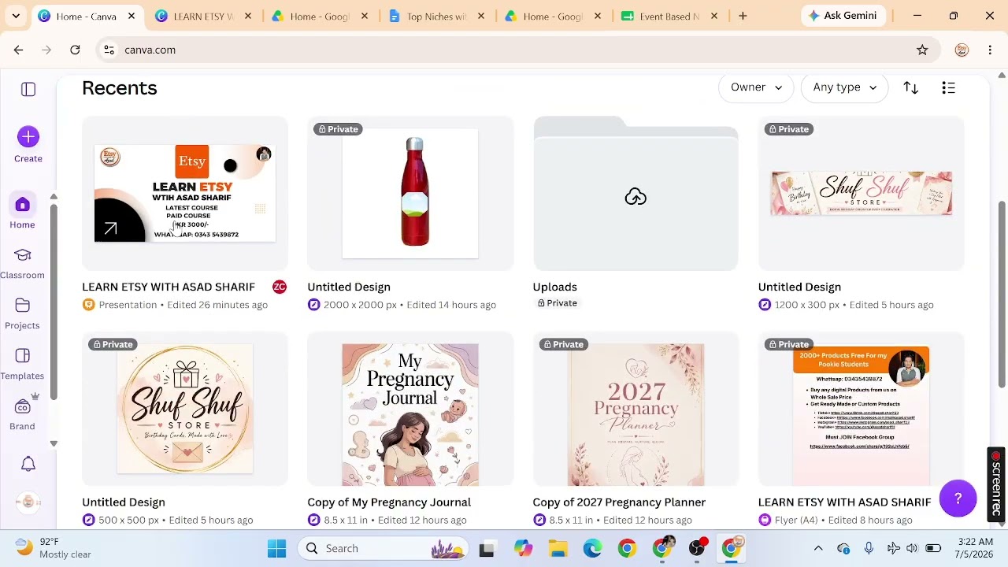
Task: Toggle the Canva sidebar menu icon
Action: (28, 89)
